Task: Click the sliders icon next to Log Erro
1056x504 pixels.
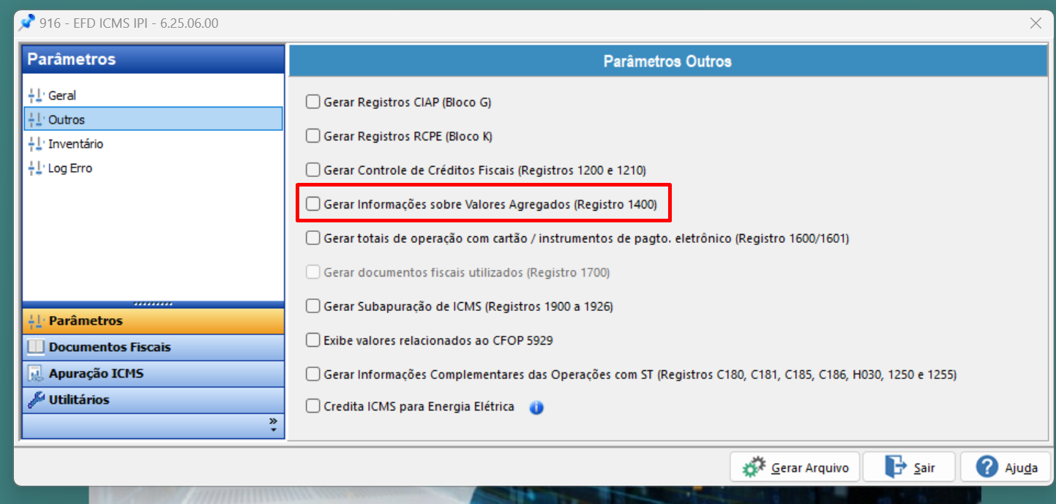Action: coord(36,168)
